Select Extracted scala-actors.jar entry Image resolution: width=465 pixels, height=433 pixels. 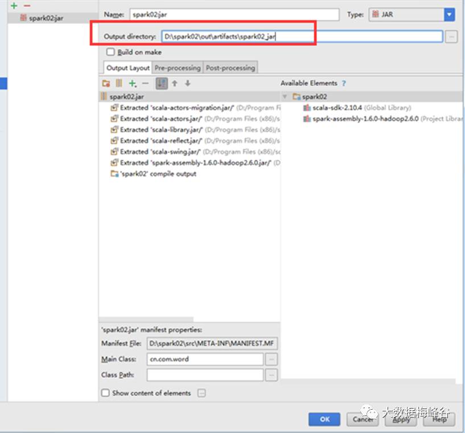tap(195, 119)
